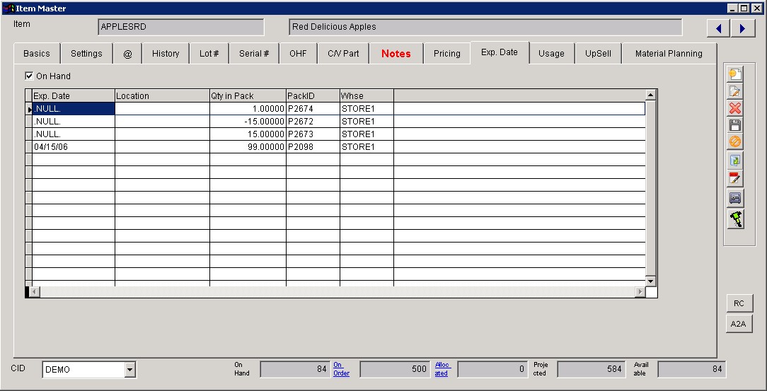Switch to the Pricing tab
The height and width of the screenshot is (391, 767).
[446, 54]
